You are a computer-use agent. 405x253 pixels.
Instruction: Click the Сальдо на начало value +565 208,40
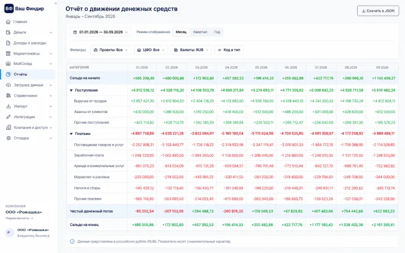[143, 78]
